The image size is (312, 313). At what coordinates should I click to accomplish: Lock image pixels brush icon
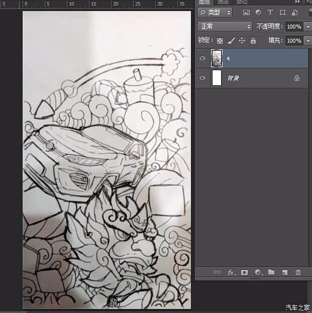click(231, 41)
